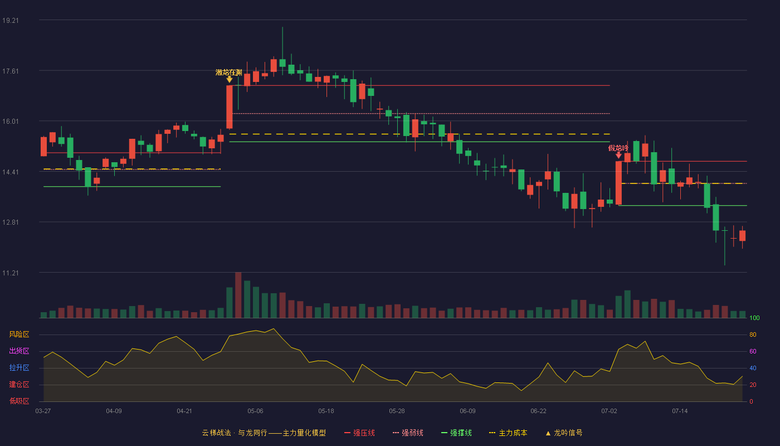Select the 低吸区 zone label

19,401
